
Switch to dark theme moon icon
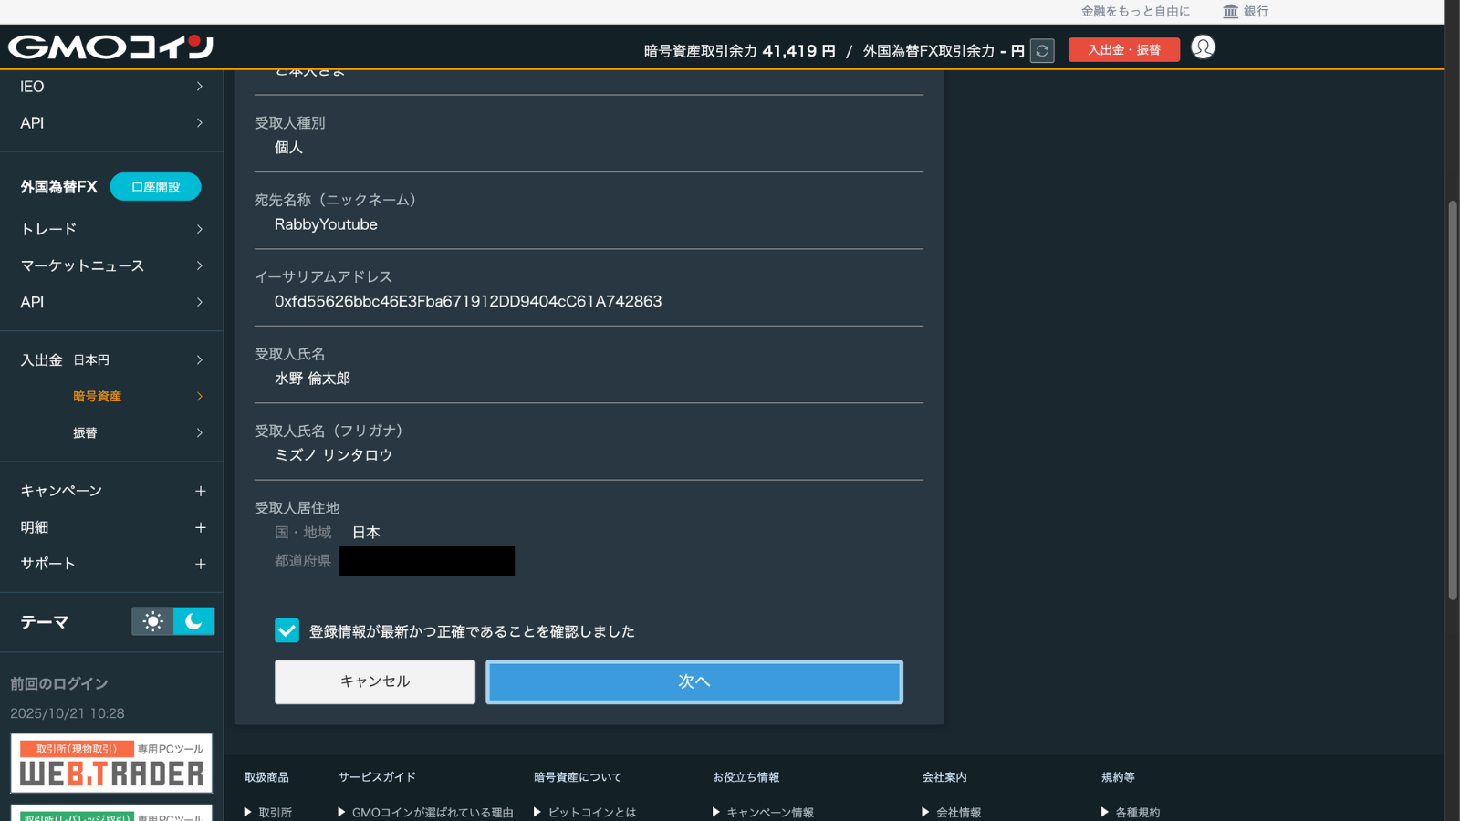click(193, 621)
